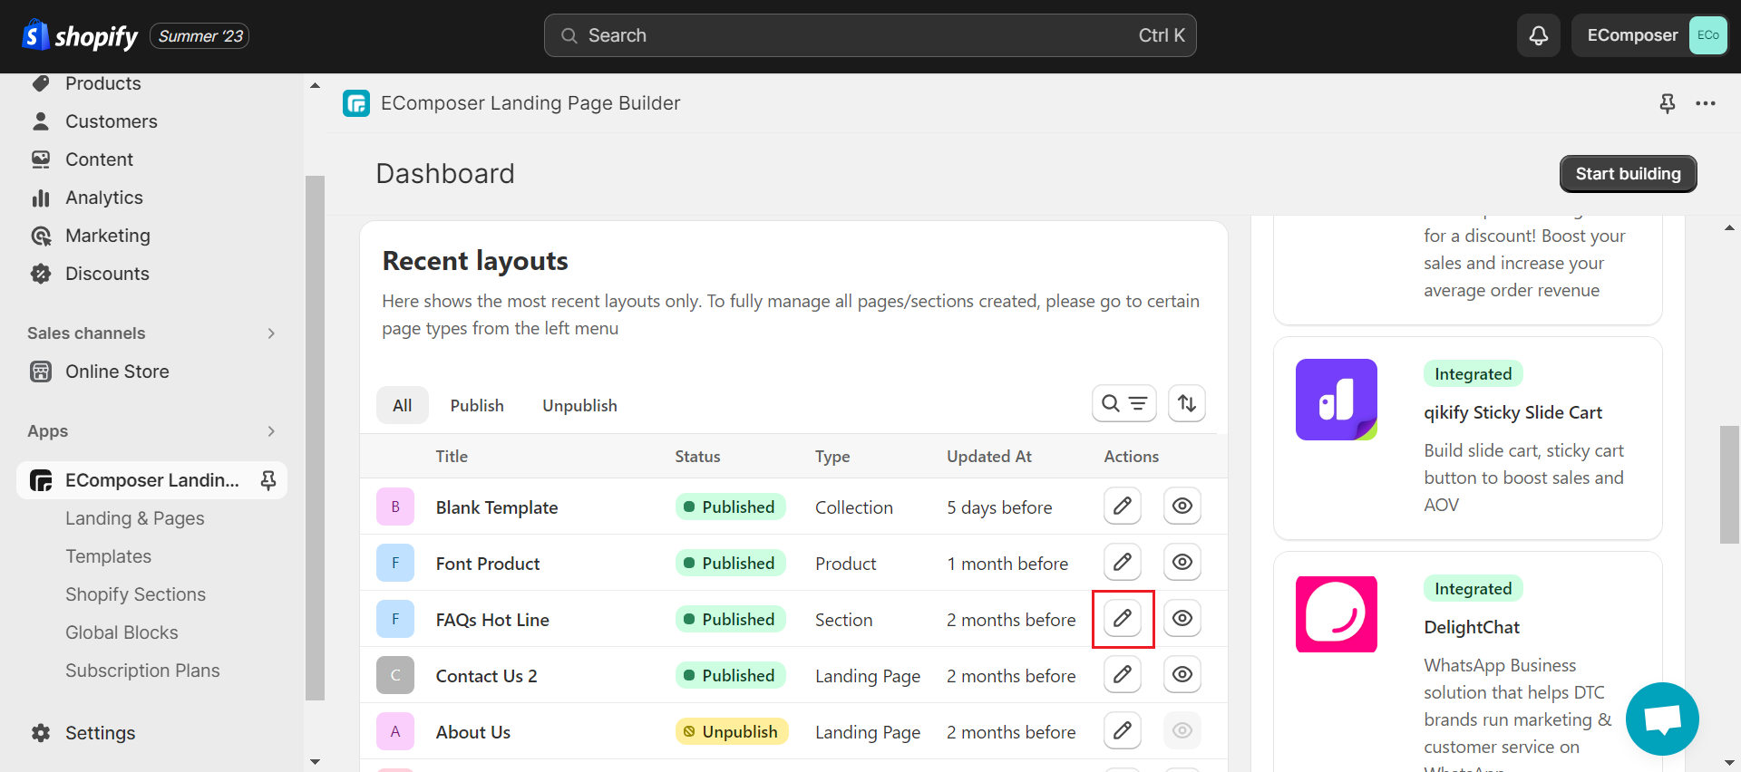The height and width of the screenshot is (772, 1741).
Task: Click the qikify Sticky Slide Cart app icon
Action: tap(1337, 400)
